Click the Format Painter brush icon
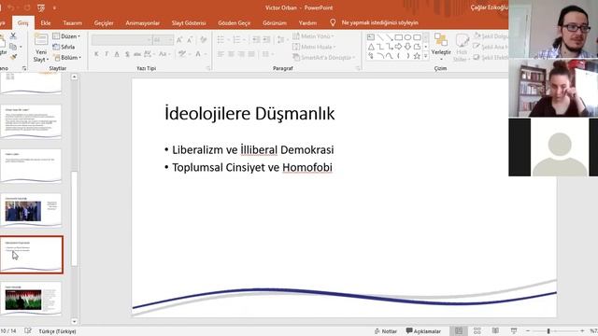598x336 pixels. 13,57
